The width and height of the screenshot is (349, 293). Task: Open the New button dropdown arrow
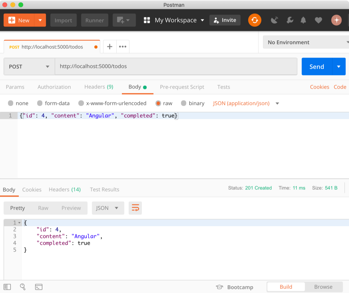(x=40, y=20)
